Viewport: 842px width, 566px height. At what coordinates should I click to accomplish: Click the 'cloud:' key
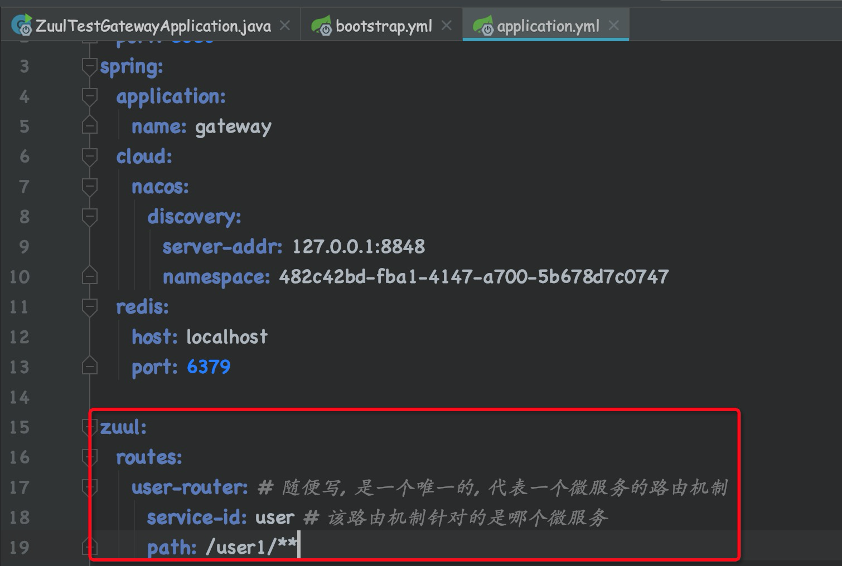point(144,157)
